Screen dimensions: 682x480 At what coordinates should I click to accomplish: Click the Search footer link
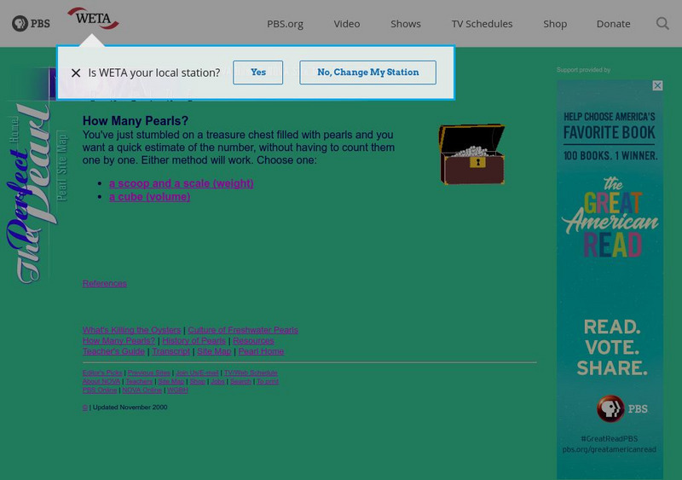point(240,382)
